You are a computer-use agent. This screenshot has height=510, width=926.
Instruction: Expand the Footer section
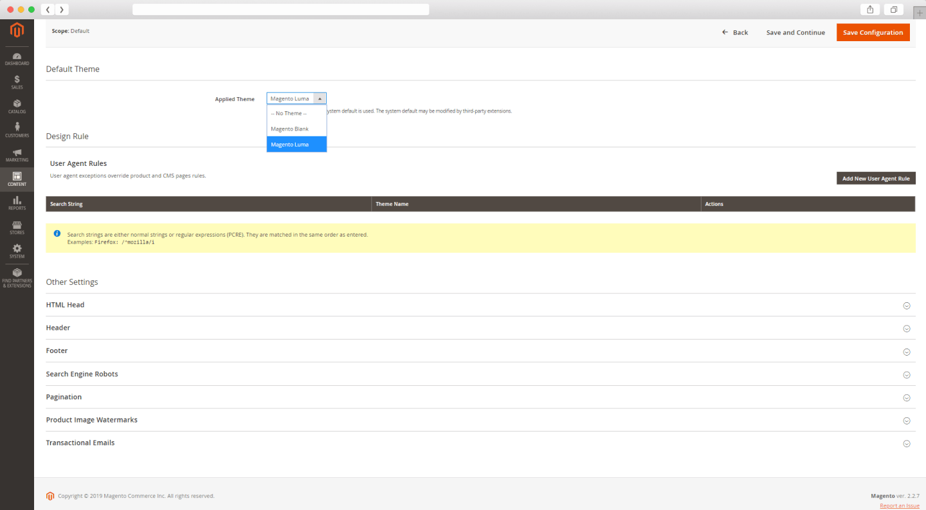[480, 351]
